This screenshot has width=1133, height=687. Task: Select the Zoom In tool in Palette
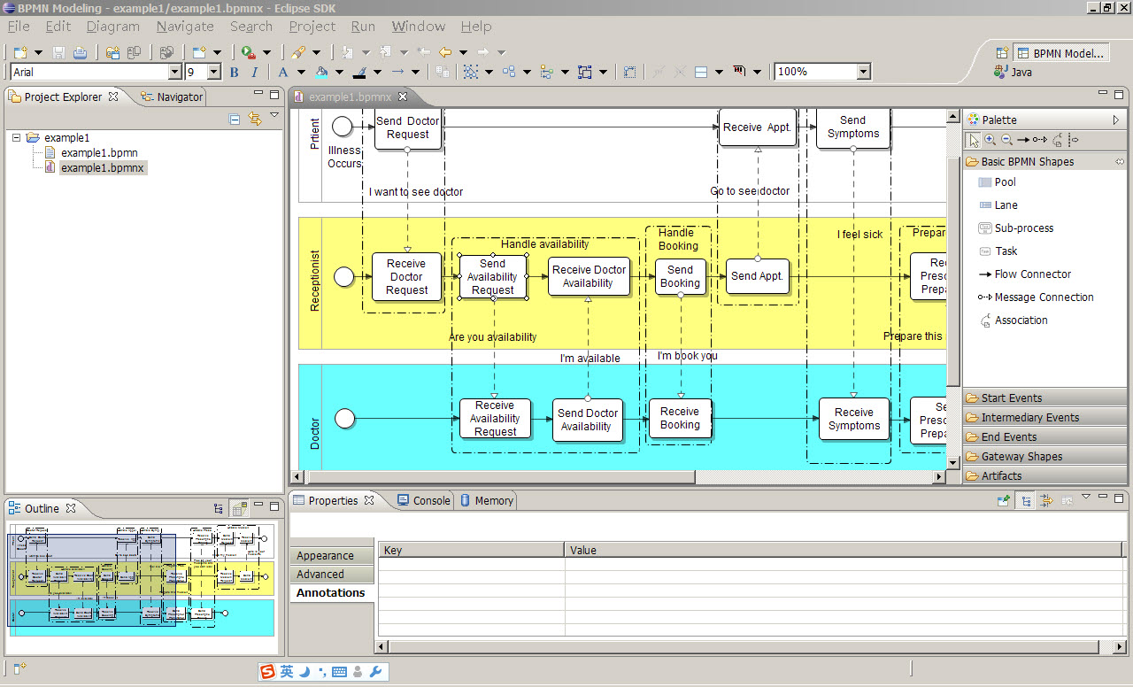click(990, 140)
